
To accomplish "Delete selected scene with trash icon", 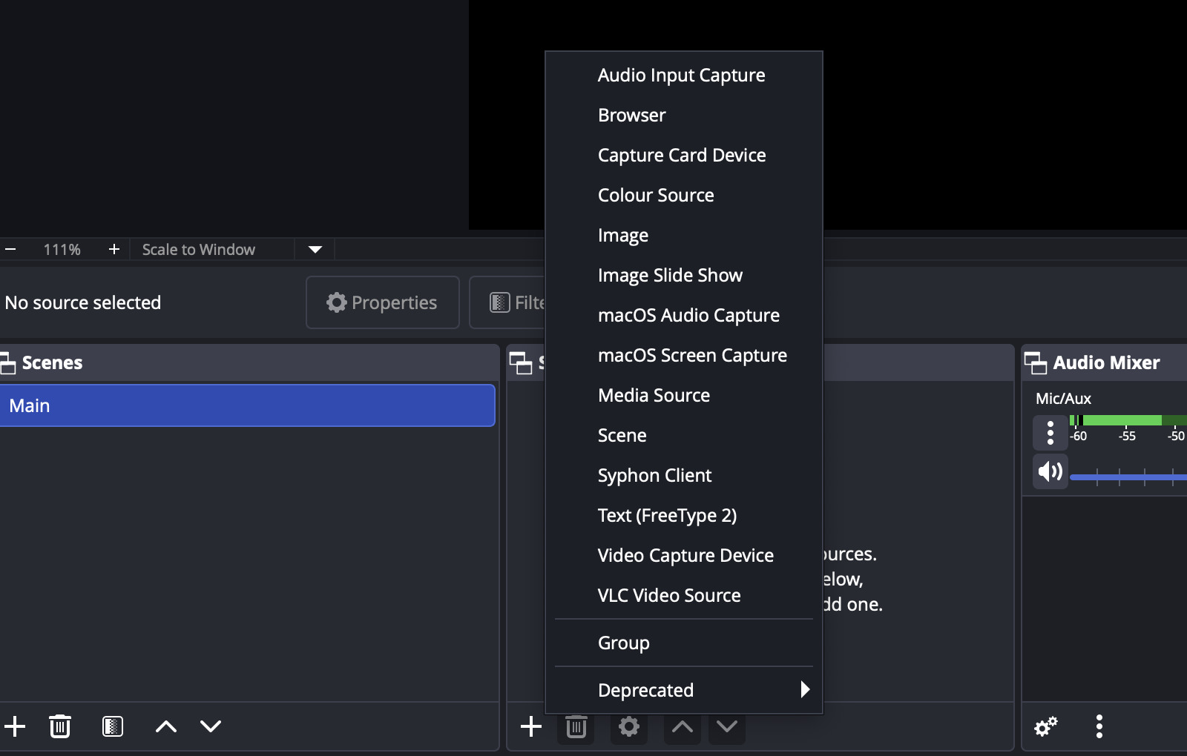I will point(60,726).
